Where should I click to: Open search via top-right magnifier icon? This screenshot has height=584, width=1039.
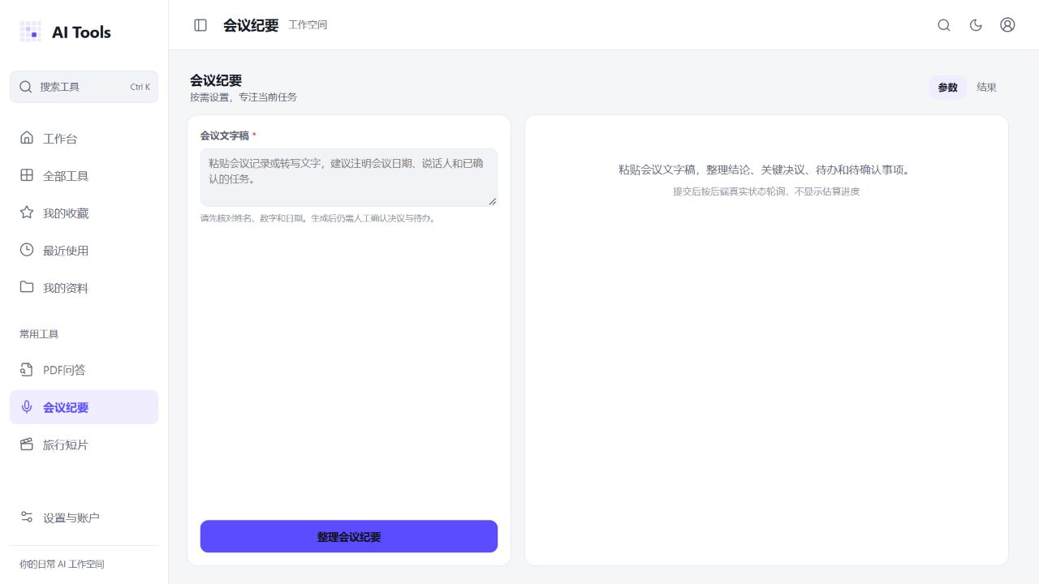coord(944,25)
